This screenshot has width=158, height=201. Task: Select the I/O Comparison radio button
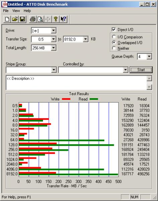click(114, 37)
